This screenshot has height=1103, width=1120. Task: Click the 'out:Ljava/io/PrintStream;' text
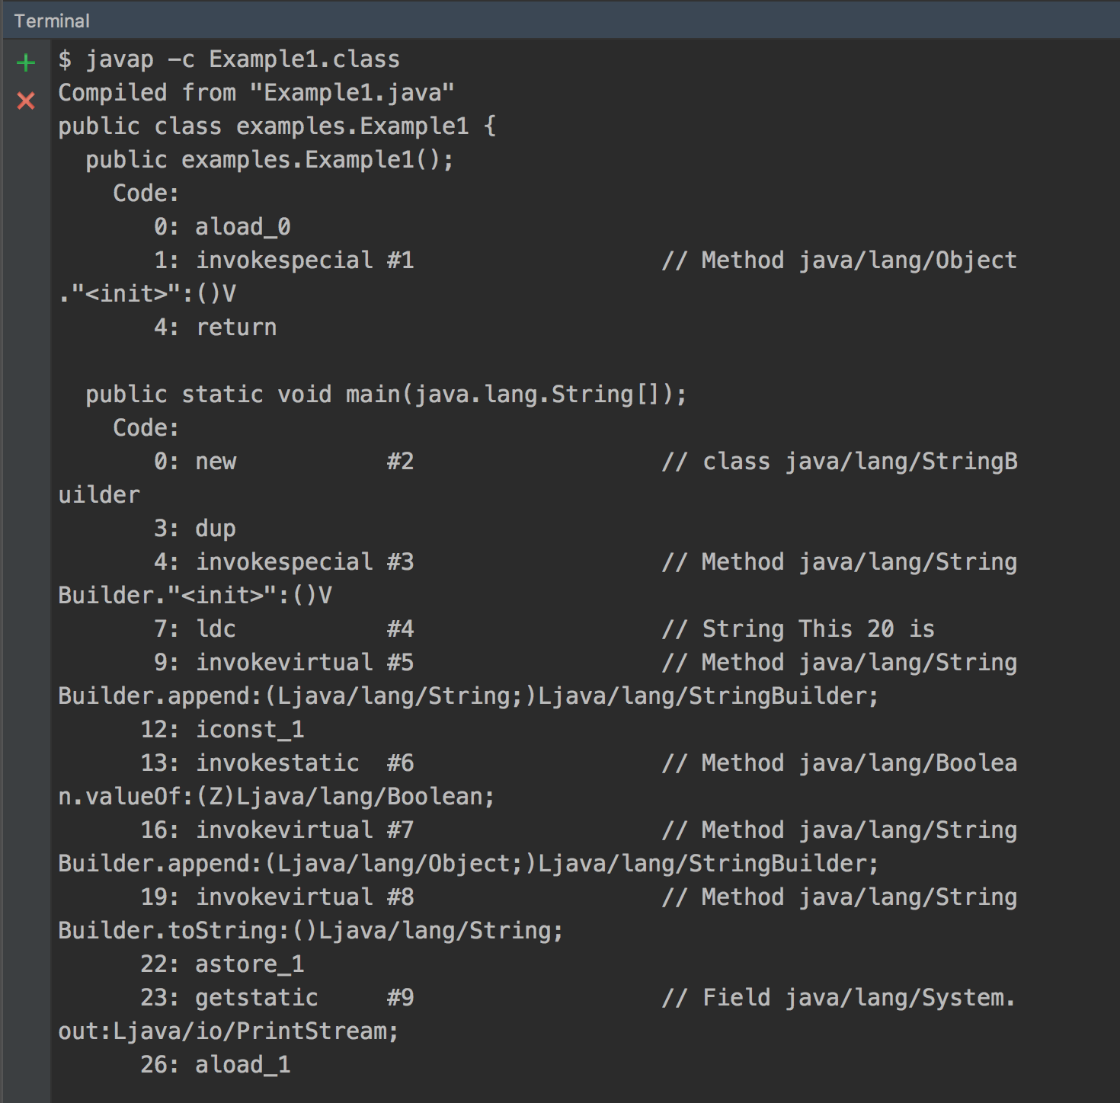229,1031
